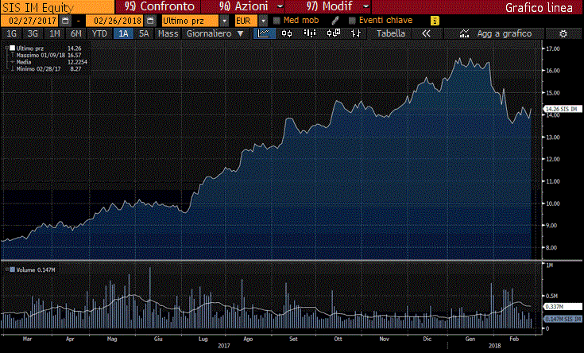The image size is (584, 353).
Task: Expand the 96) Azioni menu arrow
Action: click(280, 6)
